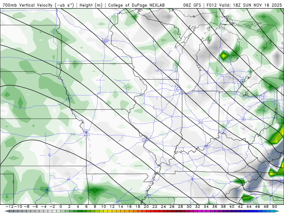
Task: Click the '2' color scale label
Action: click(x=69, y=207)
